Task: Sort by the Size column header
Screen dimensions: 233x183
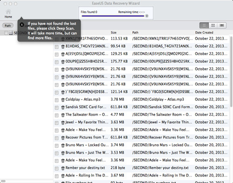Action: [114, 33]
